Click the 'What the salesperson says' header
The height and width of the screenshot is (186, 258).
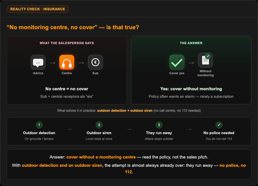point(67,43)
